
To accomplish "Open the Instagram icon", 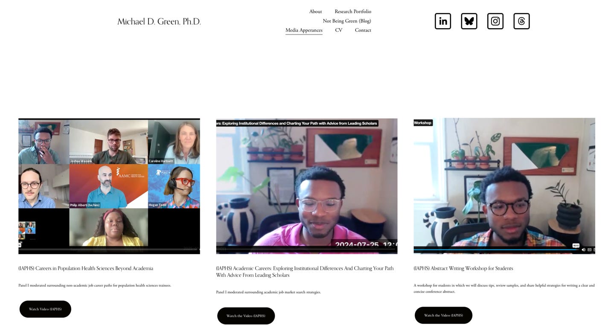I will (495, 20).
